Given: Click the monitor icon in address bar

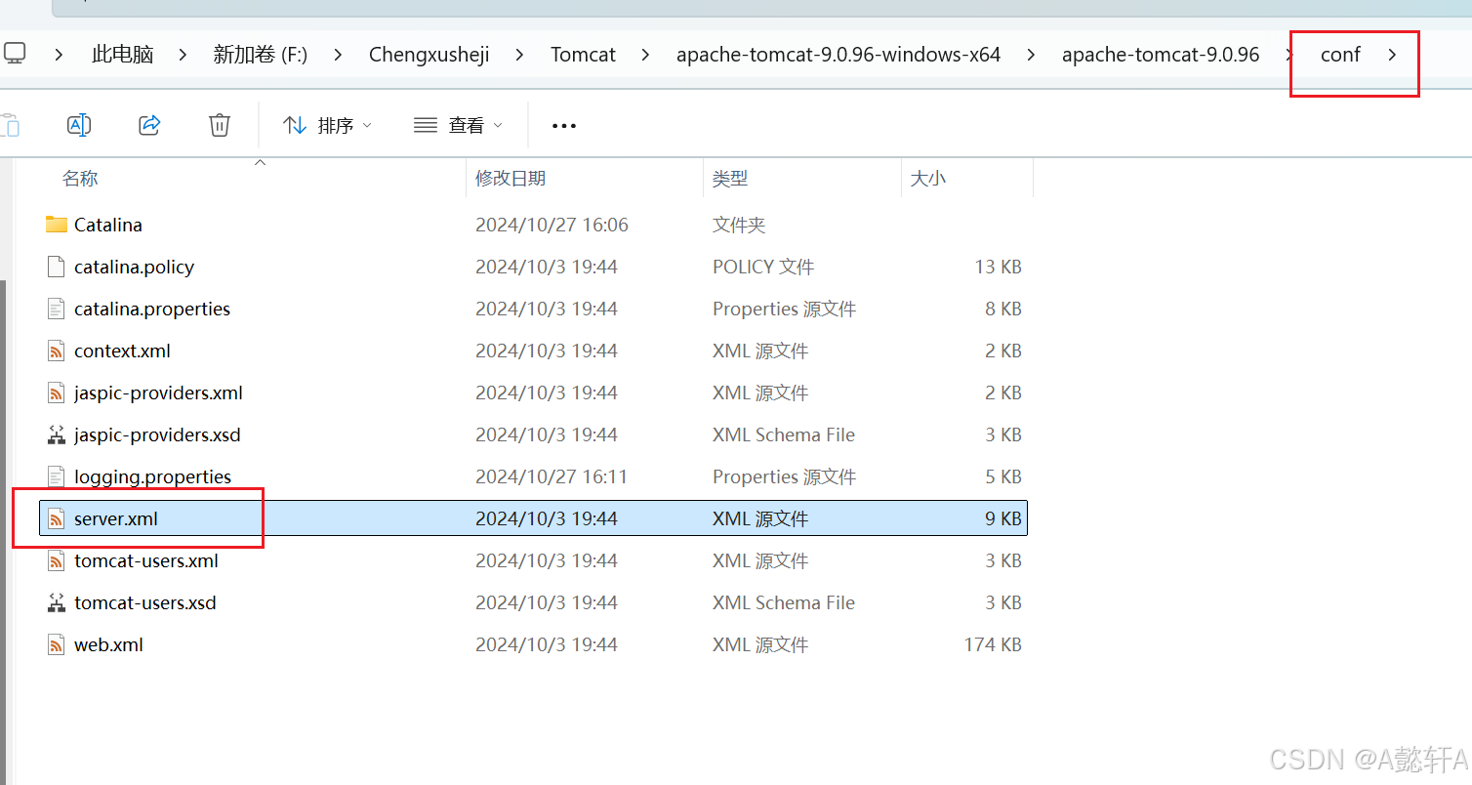Looking at the screenshot, I should click(14, 54).
